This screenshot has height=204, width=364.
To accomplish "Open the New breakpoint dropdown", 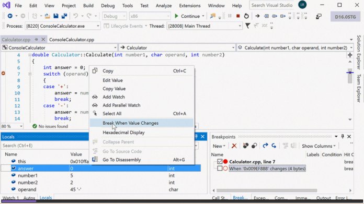I will click(x=219, y=146).
